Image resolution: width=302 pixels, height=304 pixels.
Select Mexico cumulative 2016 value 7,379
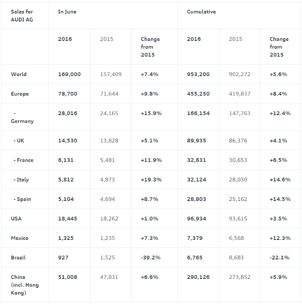coord(195,238)
